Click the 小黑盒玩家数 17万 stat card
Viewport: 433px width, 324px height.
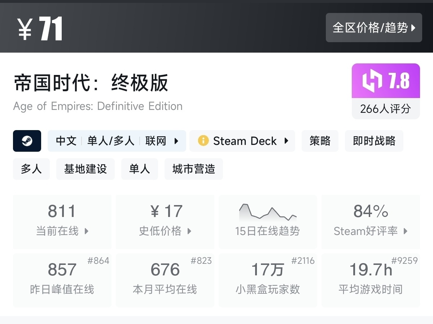[268, 280]
